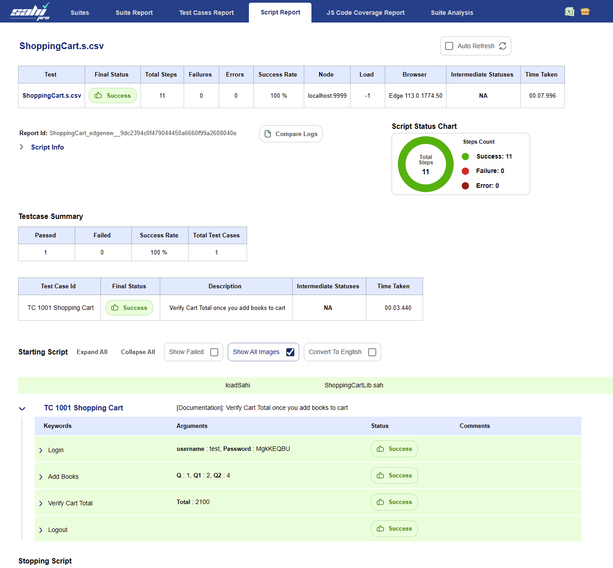The width and height of the screenshot is (613, 568).
Task: Open the JS Code Coverage Report tab
Action: pyautogui.click(x=365, y=13)
